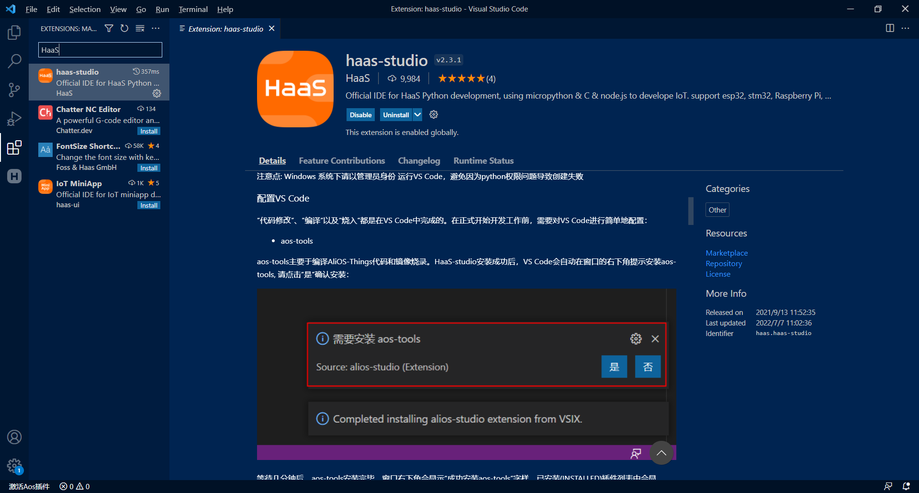
Task: Select Chatter NC Editor extension icon
Action: click(x=45, y=112)
